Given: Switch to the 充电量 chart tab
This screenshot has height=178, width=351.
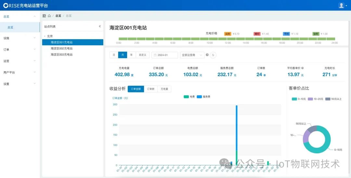Looking at the screenshot, I should (164, 89).
